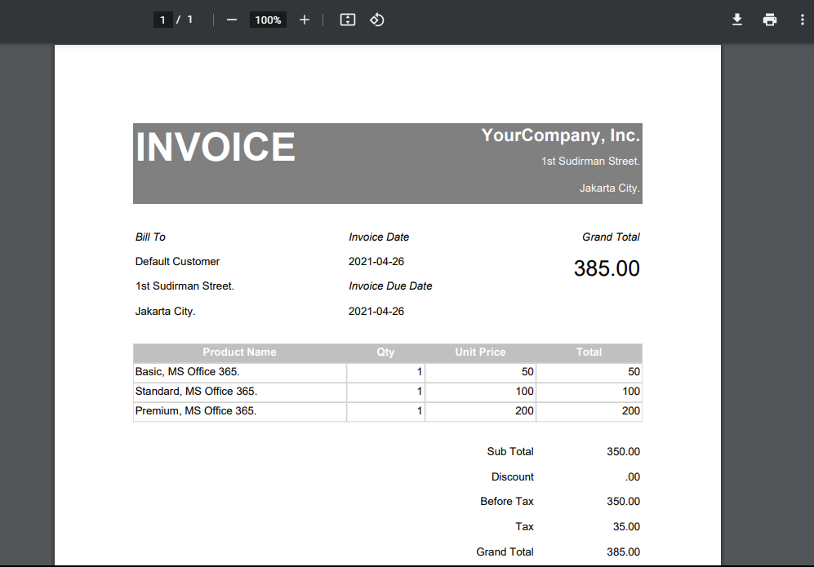Screen dimensions: 814x567
Task: Click the INVOICE heading
Action: [215, 147]
